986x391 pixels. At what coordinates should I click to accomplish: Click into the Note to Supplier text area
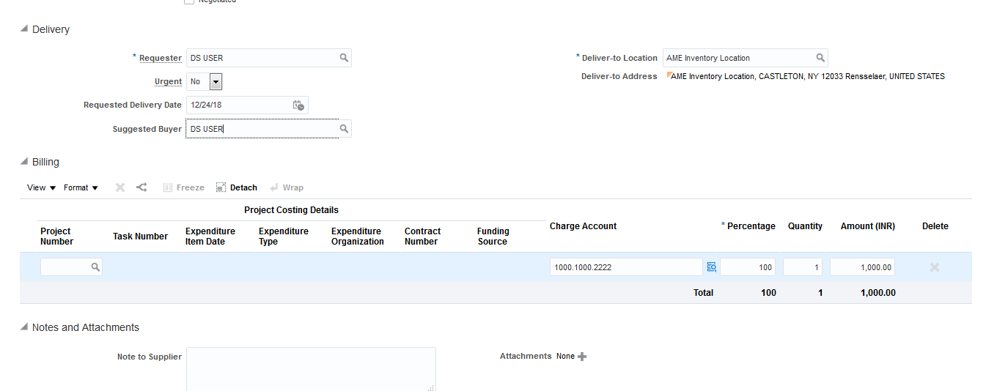(311, 368)
